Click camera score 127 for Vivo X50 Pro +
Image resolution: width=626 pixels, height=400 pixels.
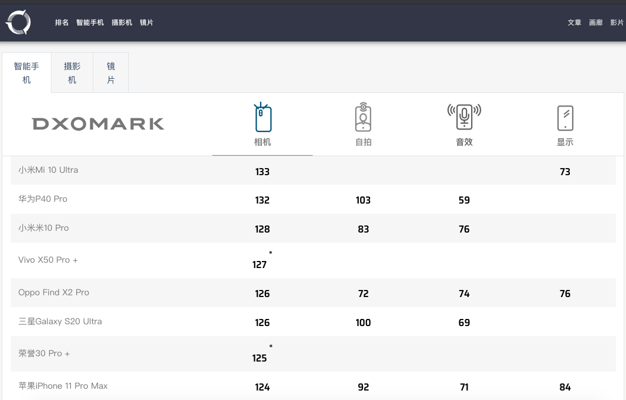point(260,264)
